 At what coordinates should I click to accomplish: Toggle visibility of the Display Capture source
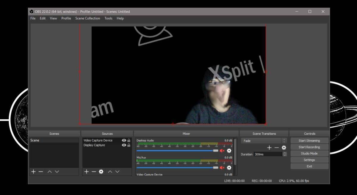(x=124, y=145)
